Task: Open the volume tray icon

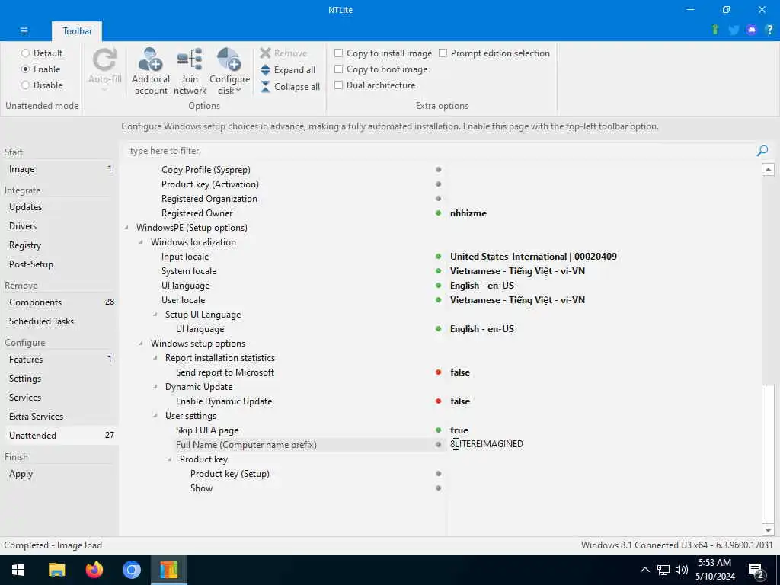Action: [682, 570]
